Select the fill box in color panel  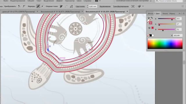(x=149, y=21)
